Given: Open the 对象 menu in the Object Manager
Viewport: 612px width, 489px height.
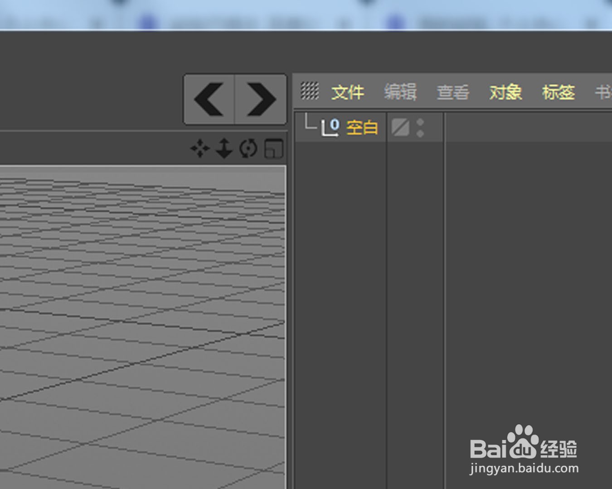Looking at the screenshot, I should coord(505,92).
